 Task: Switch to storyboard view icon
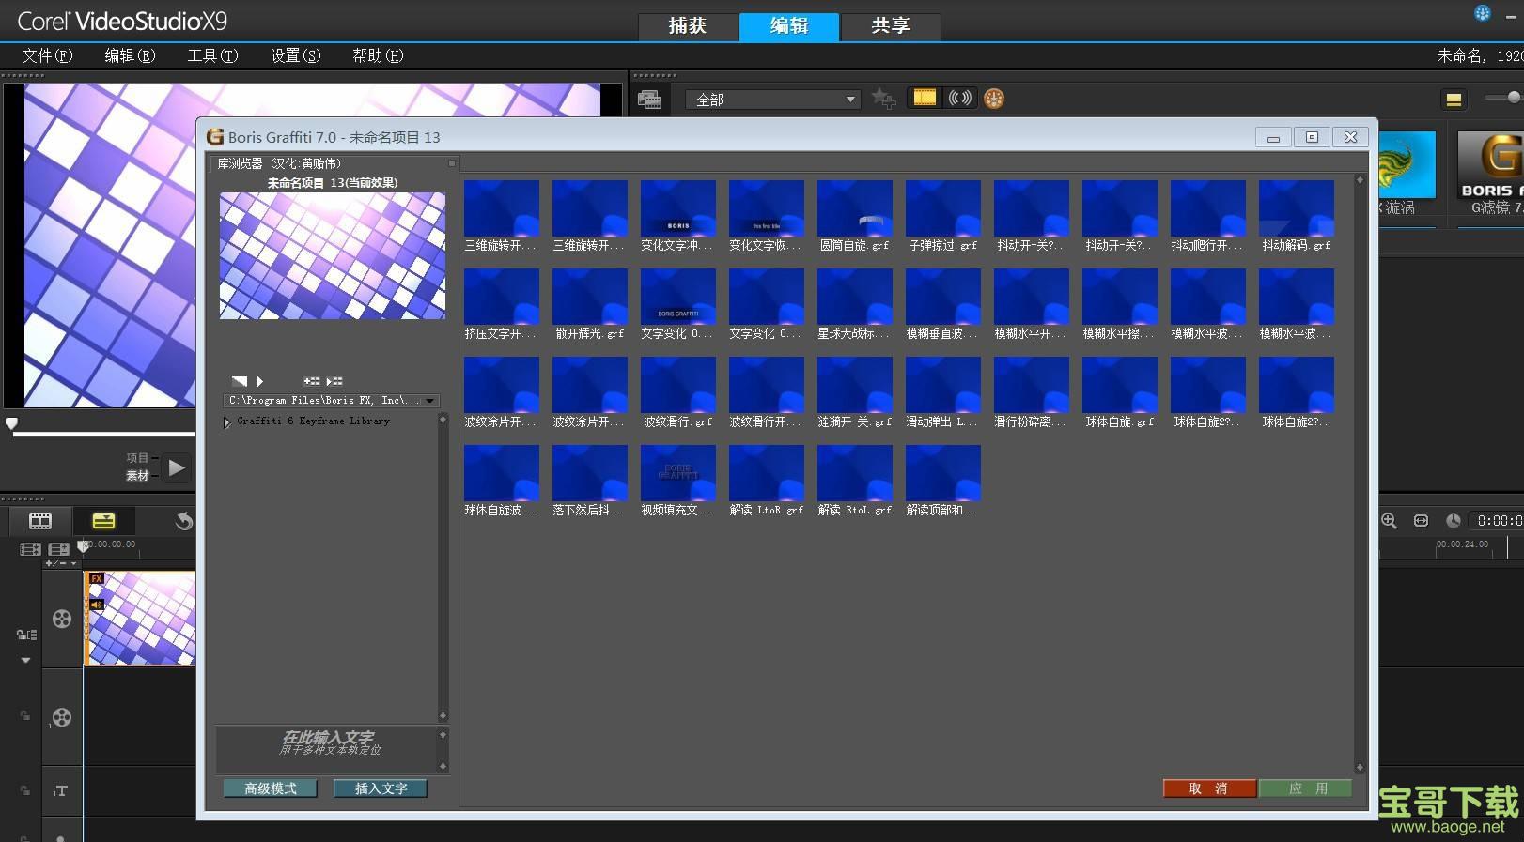point(40,521)
